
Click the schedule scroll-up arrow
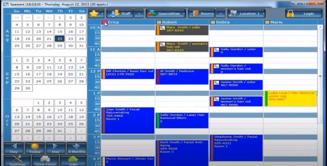coord(320,27)
